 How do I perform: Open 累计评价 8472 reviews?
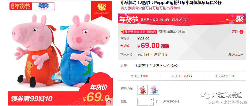(182, 76)
